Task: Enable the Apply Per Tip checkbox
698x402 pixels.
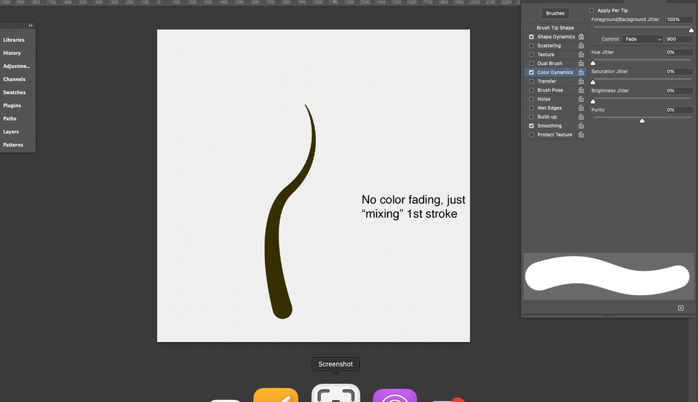Action: point(592,10)
